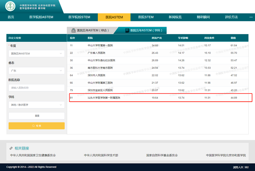Image resolution: width=255 pixels, height=171 pixels.
Task: Click the 自定义检索 panel header
Action: [37, 38]
